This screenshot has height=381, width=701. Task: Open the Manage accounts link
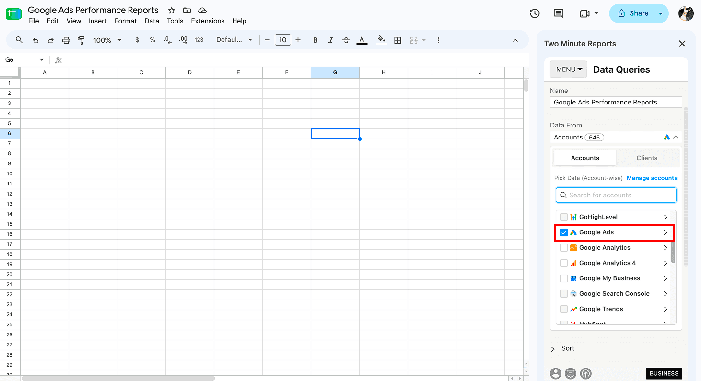(x=652, y=178)
